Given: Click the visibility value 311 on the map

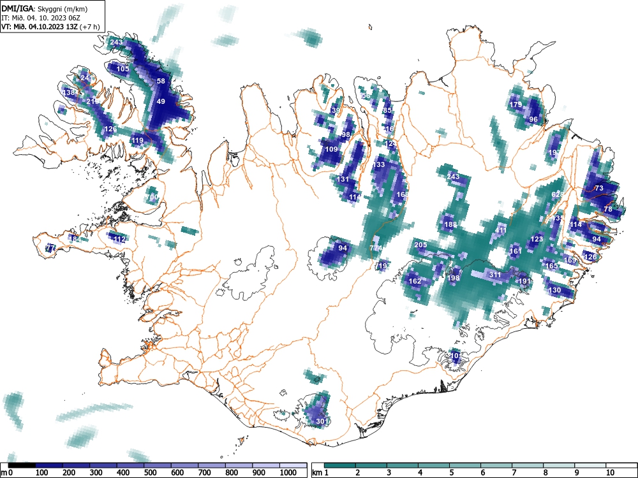Looking at the screenshot, I should pyautogui.click(x=495, y=275).
